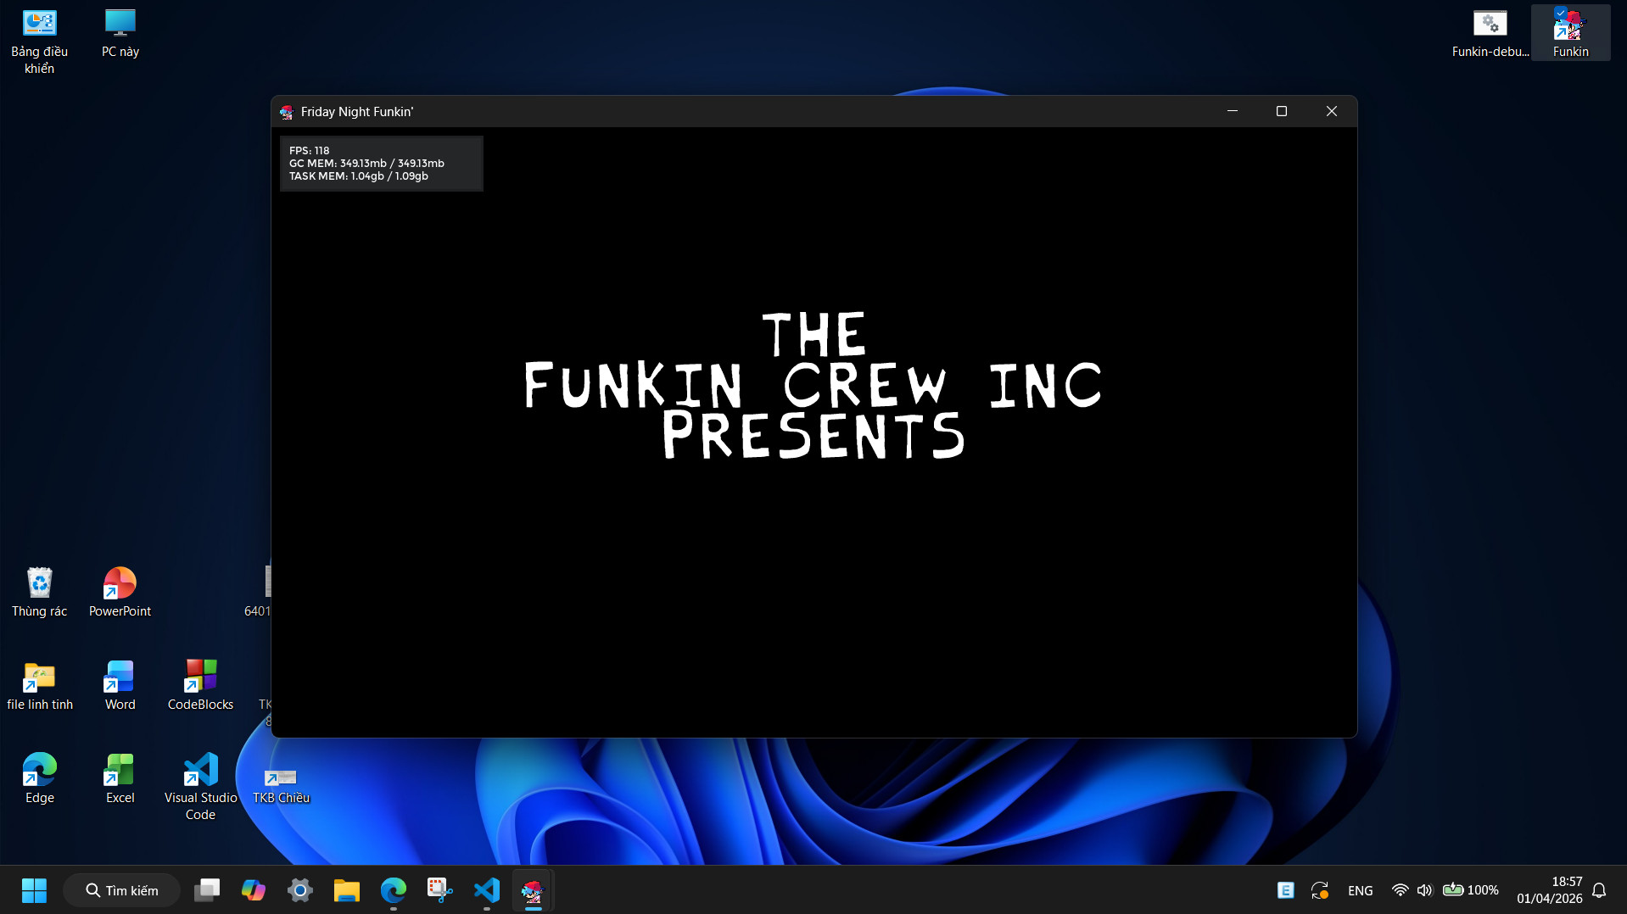The image size is (1627, 914).
Task: Select the Funkin-debug desktop shortcut
Action: point(1490,34)
